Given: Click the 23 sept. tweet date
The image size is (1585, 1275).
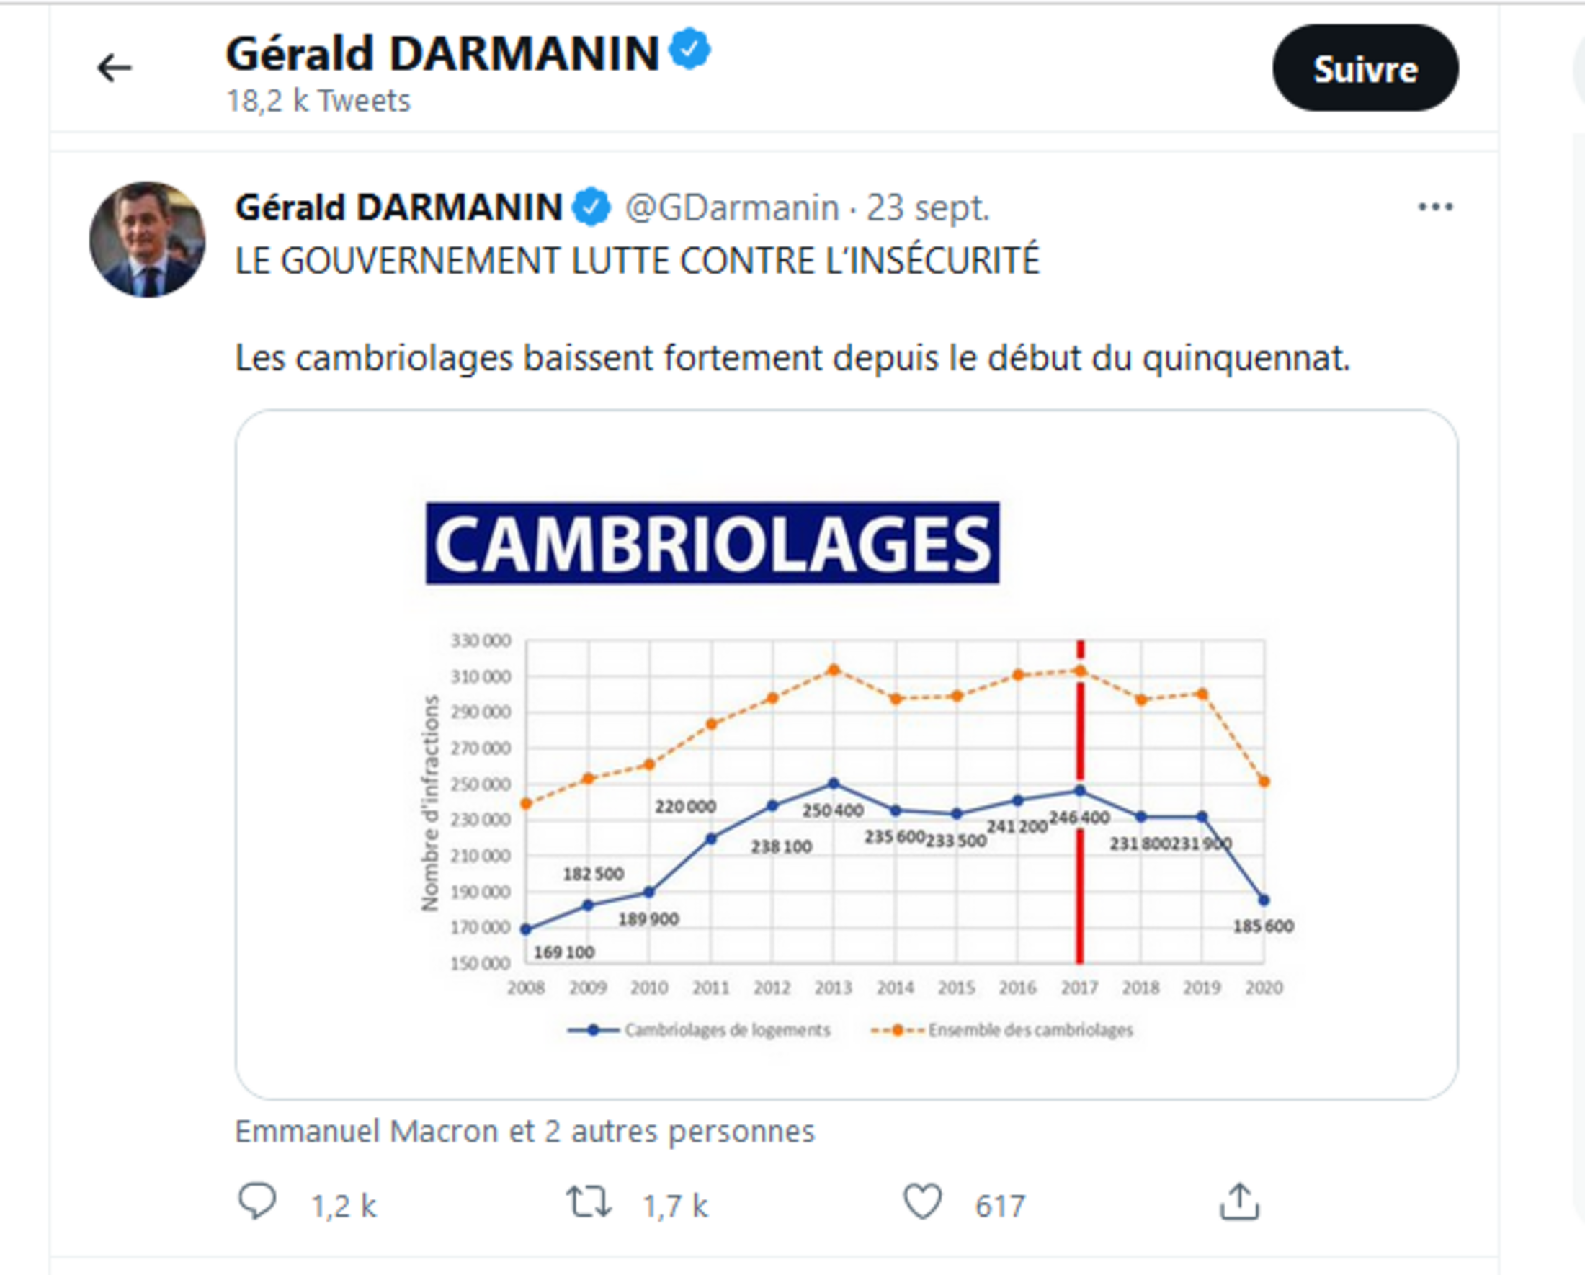Looking at the screenshot, I should pos(928,208).
